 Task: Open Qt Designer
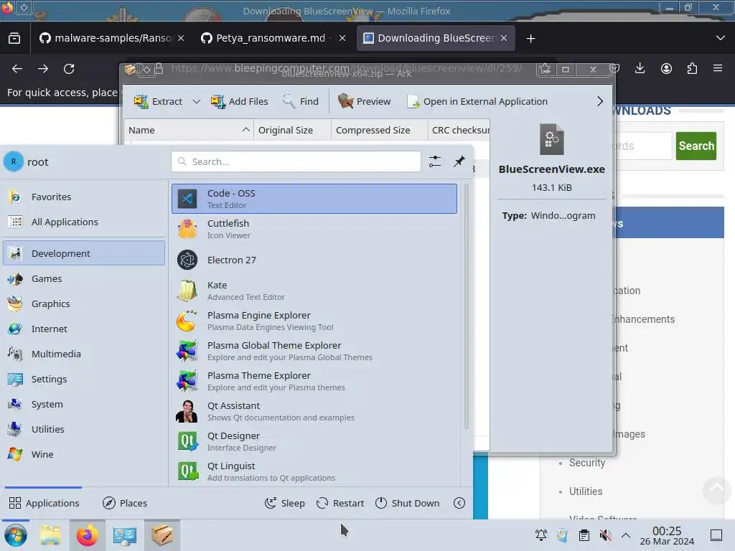tap(314, 441)
